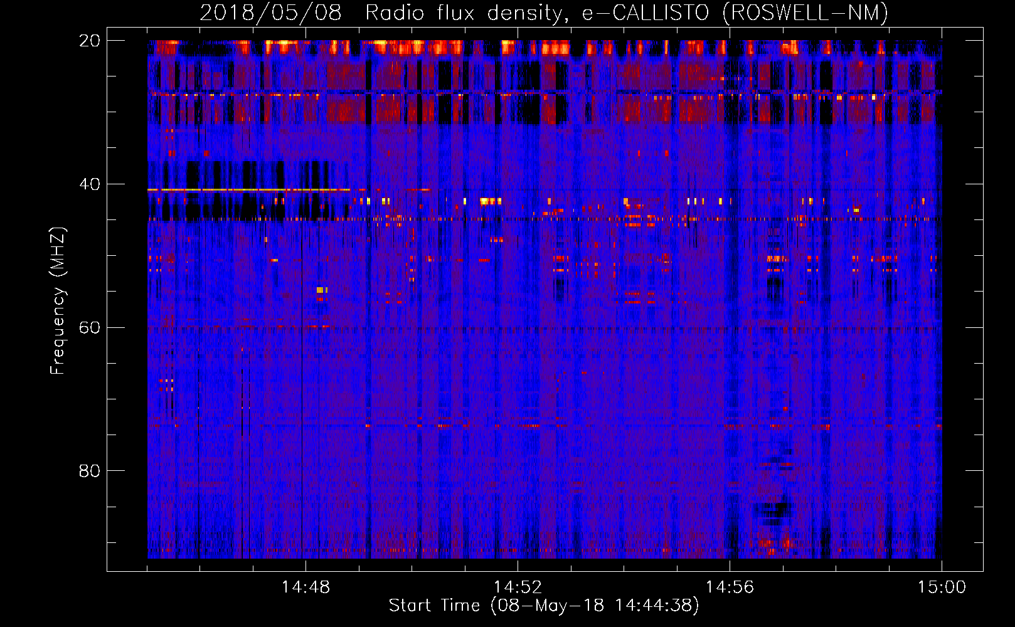Click the 20 frequency tick label
Viewport: 1015px width, 627px height.
[89, 41]
